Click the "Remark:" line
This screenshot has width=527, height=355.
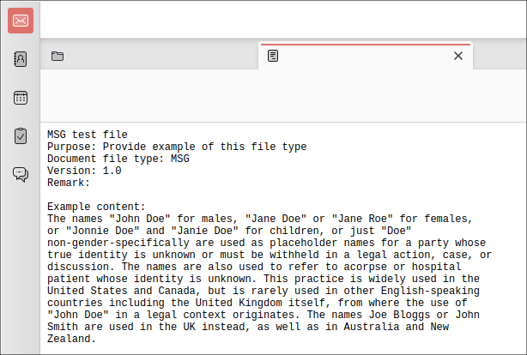tap(69, 183)
